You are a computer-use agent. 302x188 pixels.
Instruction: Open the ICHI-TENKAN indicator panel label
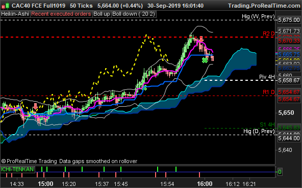17,169
